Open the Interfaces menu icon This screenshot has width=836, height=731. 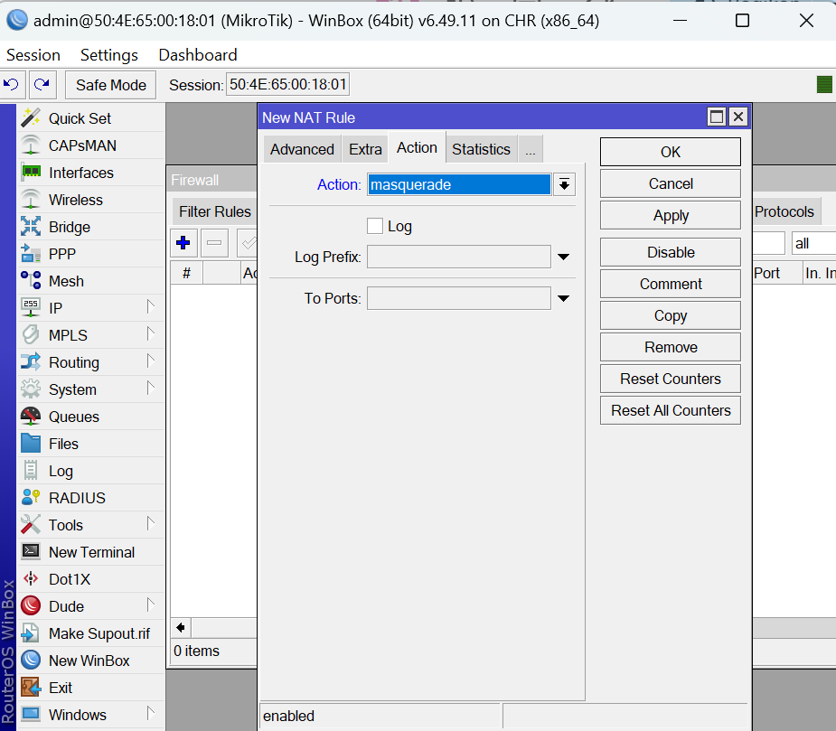[31, 173]
